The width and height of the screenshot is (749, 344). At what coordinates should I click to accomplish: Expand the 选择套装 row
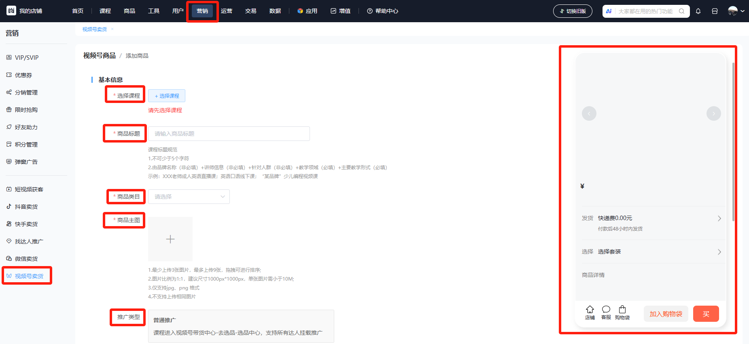point(719,252)
